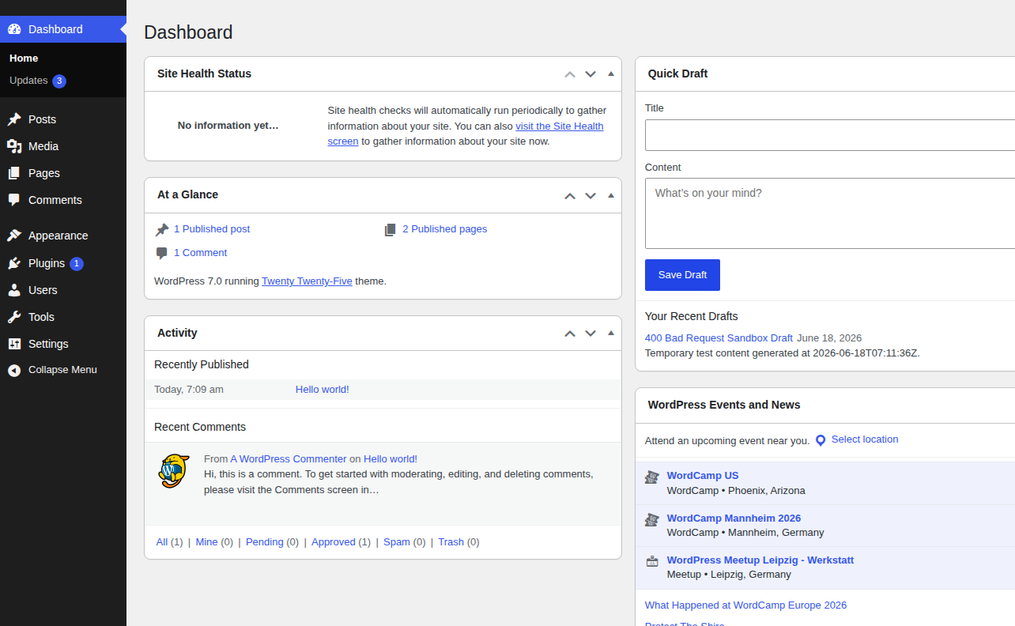Click the Comments speech bubble sidebar icon
The image size is (1015, 626).
point(14,200)
